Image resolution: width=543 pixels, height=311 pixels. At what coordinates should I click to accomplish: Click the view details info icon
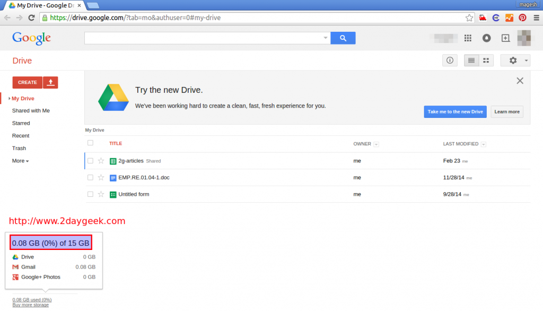pyautogui.click(x=450, y=61)
